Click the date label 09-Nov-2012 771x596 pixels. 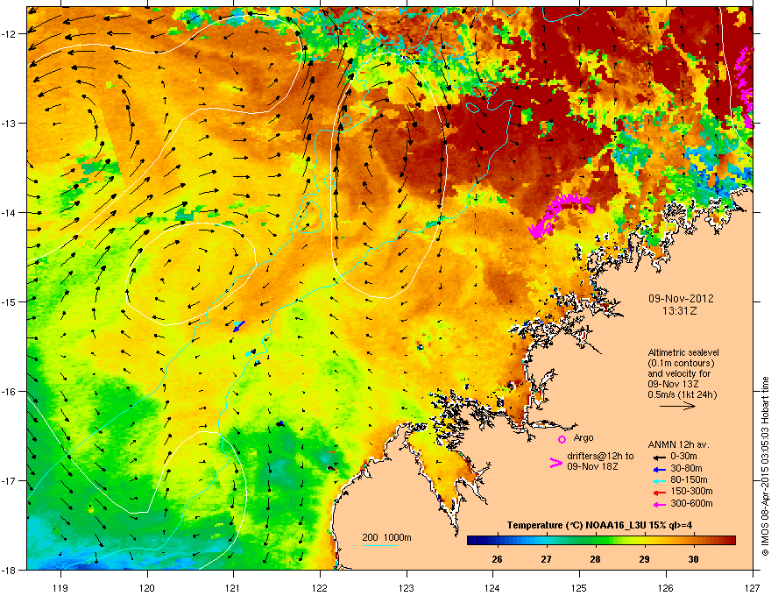681,299
